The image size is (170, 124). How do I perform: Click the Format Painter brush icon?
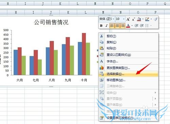click(x=155, y=19)
